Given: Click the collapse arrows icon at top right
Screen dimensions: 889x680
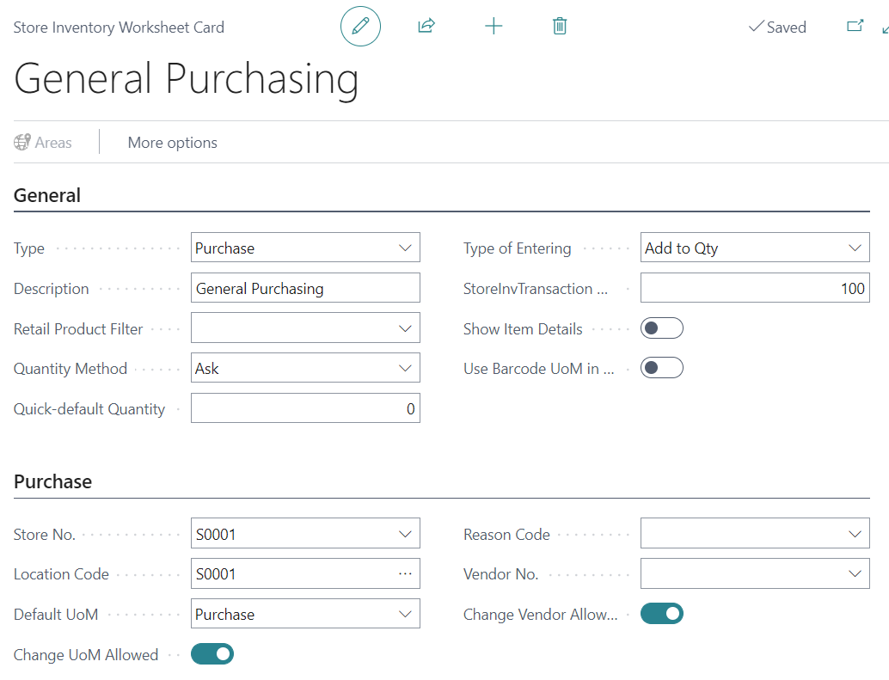Looking at the screenshot, I should click(884, 28).
